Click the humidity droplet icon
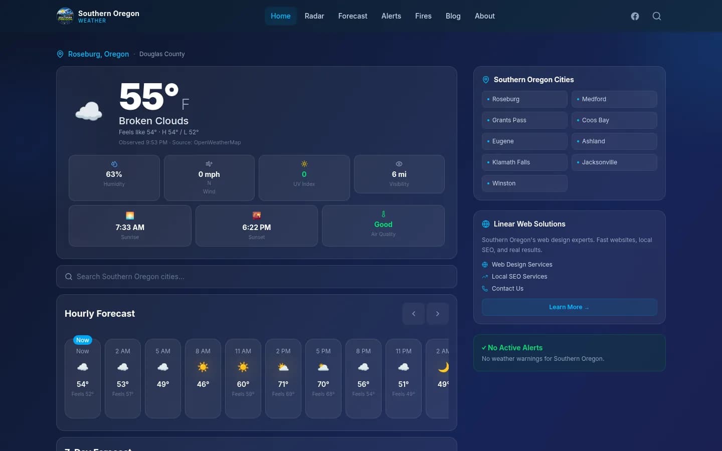 [114, 164]
